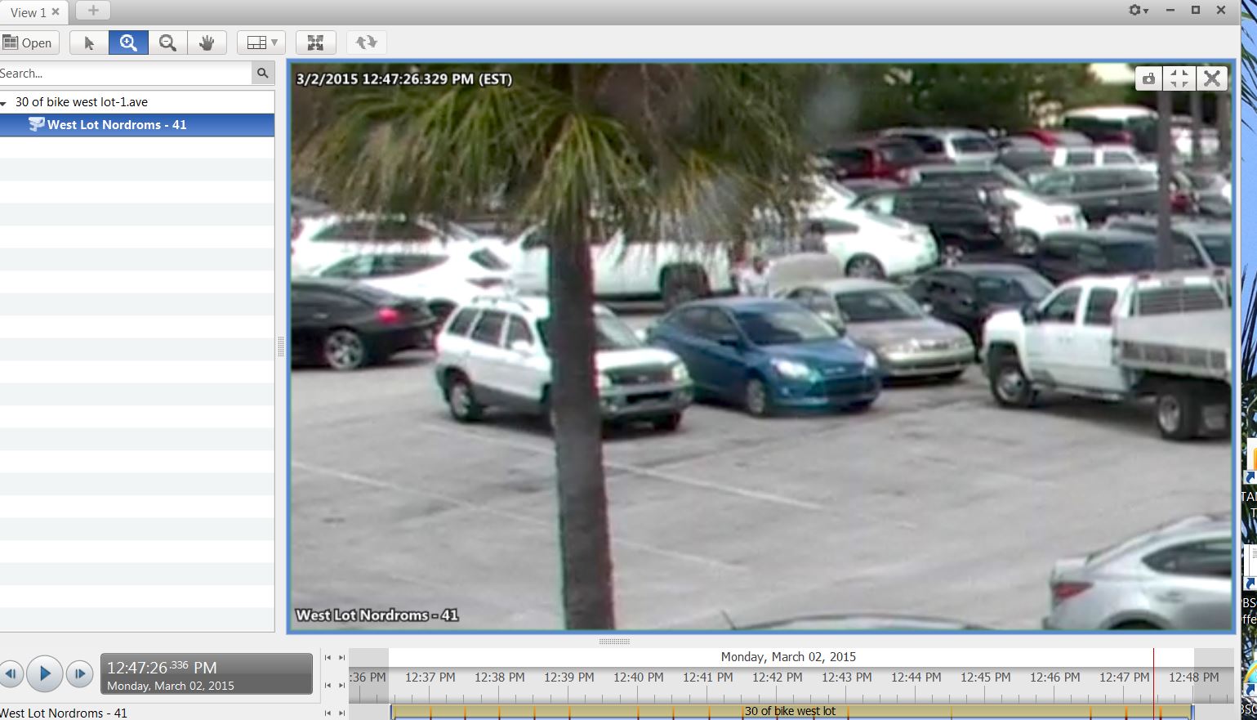Choose the hand pan tool
This screenshot has width=1257, height=720.
(207, 43)
